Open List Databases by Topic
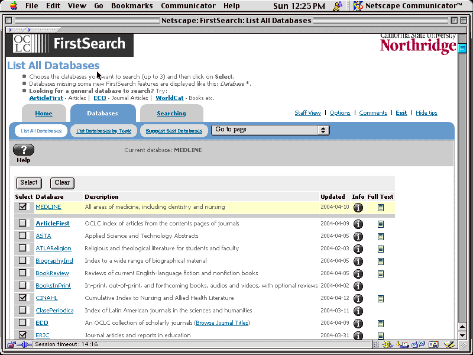This screenshot has width=473, height=355. pyautogui.click(x=104, y=131)
